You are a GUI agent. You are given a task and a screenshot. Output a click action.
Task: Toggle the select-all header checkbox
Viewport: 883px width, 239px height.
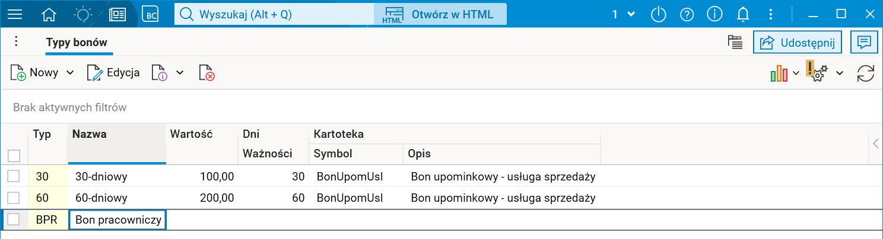pos(14,156)
